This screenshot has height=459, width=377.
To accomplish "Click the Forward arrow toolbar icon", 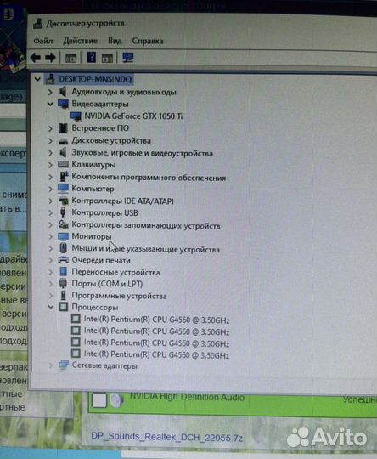I will tap(50, 58).
